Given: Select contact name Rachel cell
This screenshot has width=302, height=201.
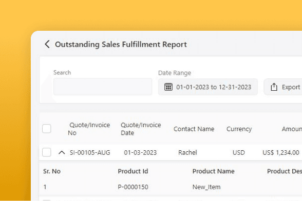Looking at the screenshot, I should pyautogui.click(x=187, y=152).
